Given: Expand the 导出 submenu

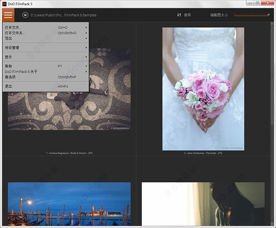Looking at the screenshot, I should click(9, 38).
